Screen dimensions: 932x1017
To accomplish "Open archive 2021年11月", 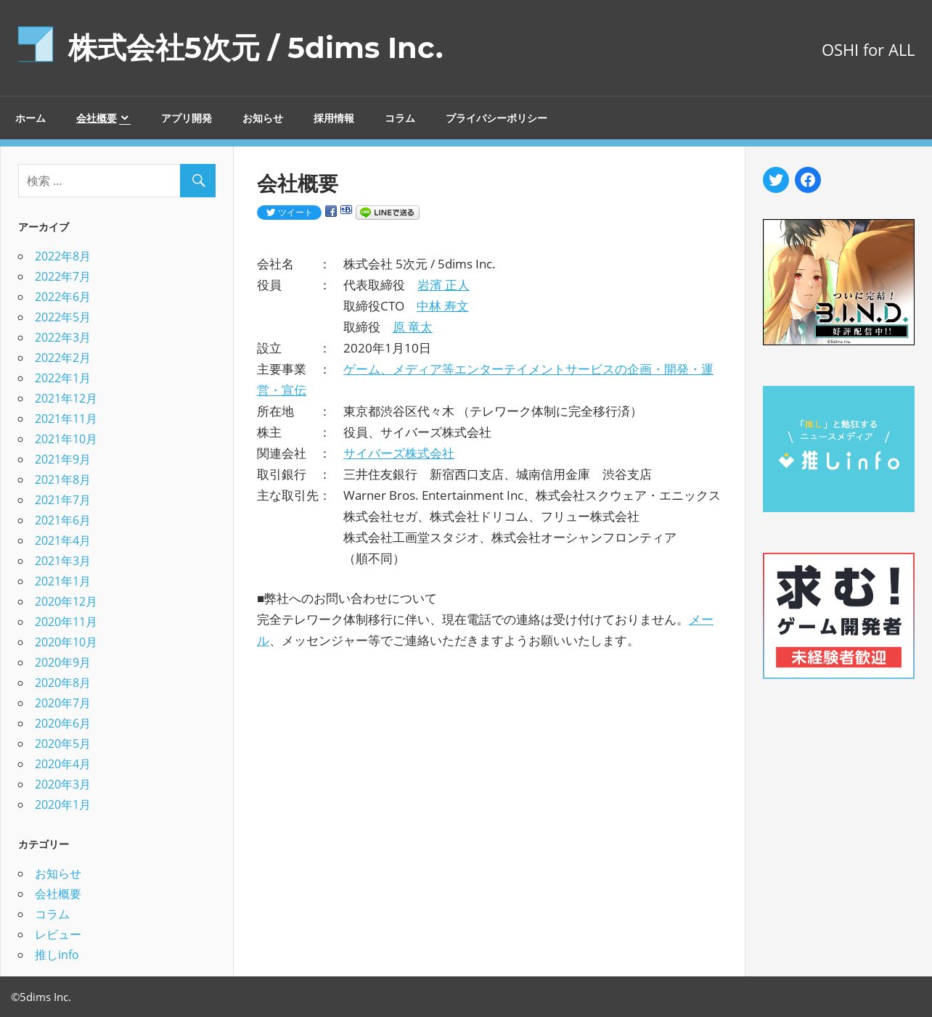I will tap(65, 419).
